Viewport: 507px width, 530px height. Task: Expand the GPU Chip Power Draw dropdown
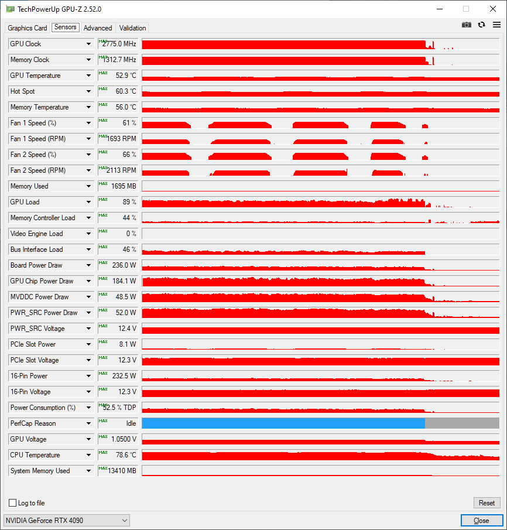tap(88, 281)
